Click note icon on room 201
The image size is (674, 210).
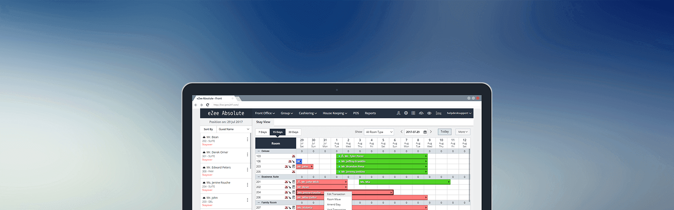click(294, 182)
